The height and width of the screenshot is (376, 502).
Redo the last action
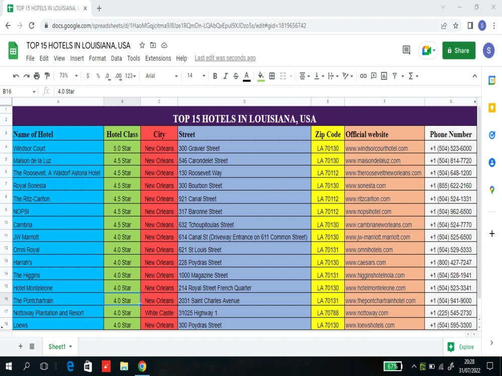pos(26,76)
